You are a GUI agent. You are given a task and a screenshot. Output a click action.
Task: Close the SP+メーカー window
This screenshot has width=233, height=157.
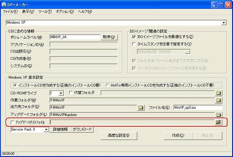click(228, 5)
